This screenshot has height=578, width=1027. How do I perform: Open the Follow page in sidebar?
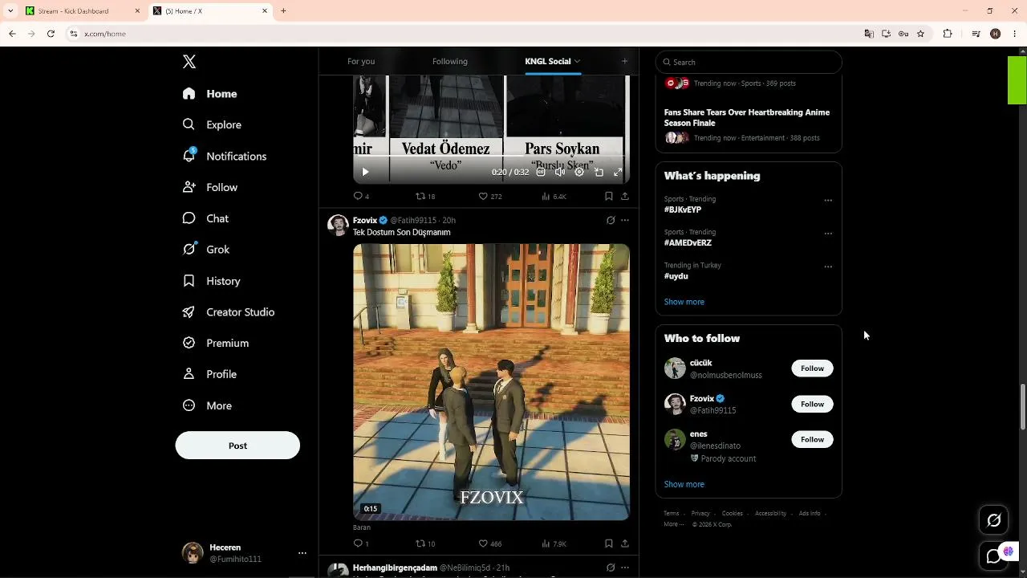coord(209,187)
